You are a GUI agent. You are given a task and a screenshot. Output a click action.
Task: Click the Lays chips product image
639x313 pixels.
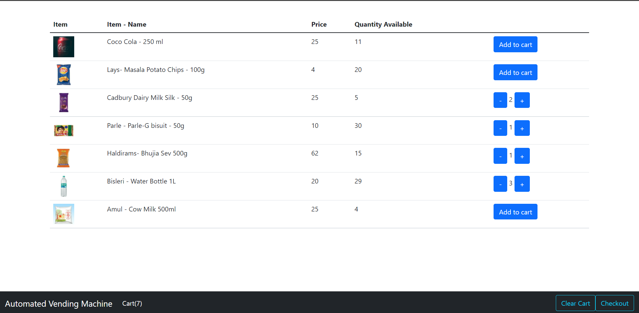[64, 75]
